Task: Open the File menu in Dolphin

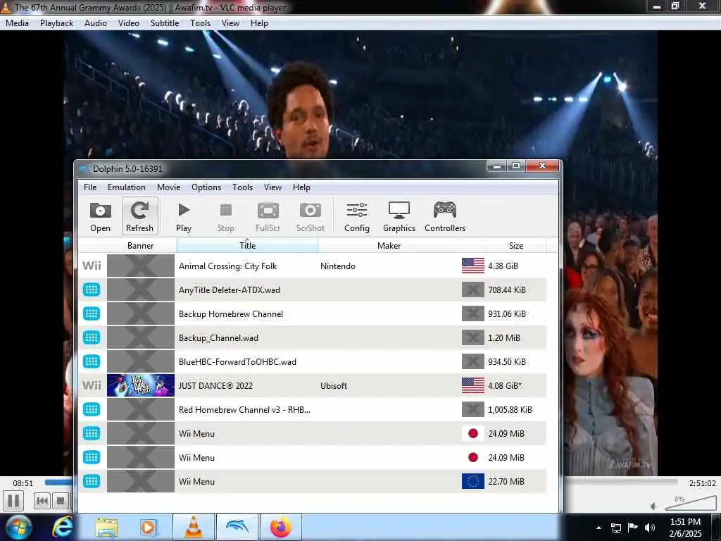Action: point(90,187)
